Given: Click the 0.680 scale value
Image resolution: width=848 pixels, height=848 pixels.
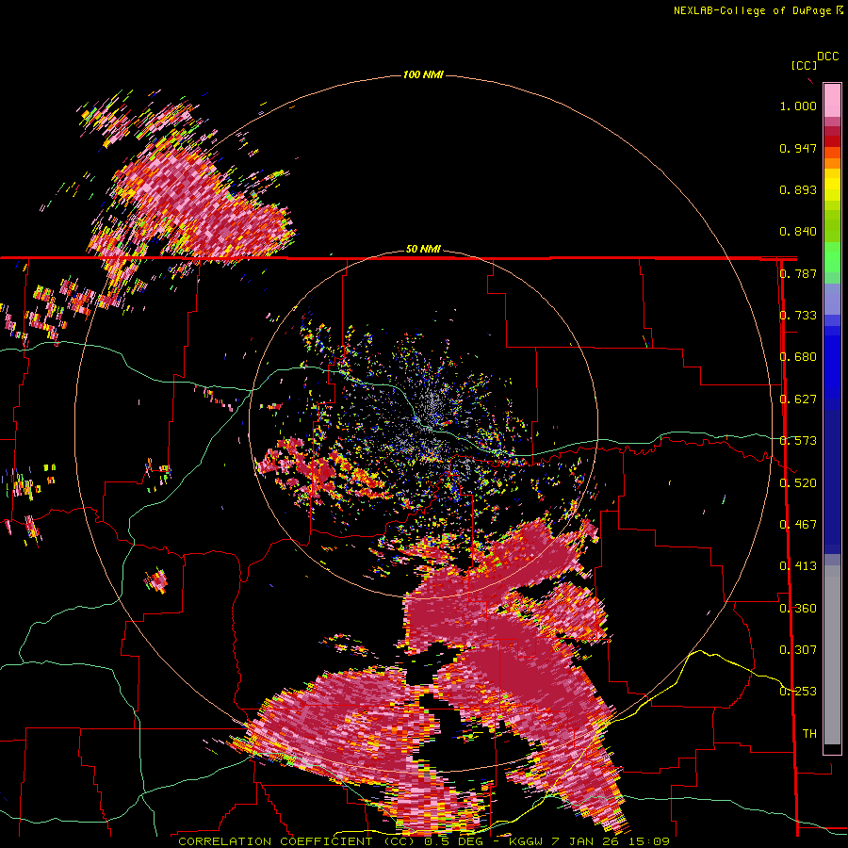Looking at the screenshot, I should [798, 357].
